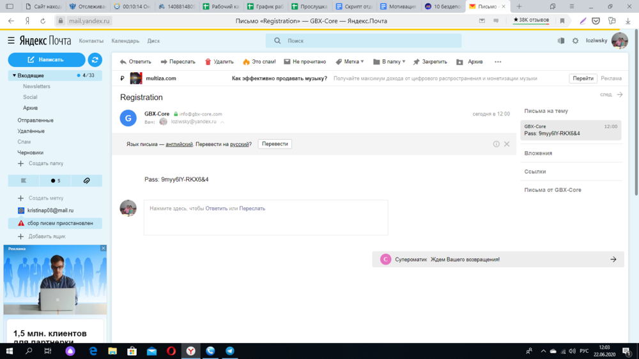Collapse the Входящие folder triangle
Screen dimensions: 639x359
click(14, 76)
